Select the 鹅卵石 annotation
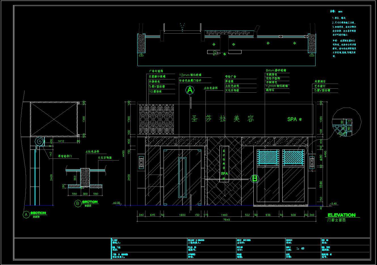The height and width of the screenshot is (265, 377). tap(270, 90)
